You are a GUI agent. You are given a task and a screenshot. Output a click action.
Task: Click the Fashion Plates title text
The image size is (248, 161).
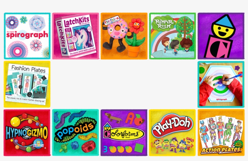tap(29, 69)
